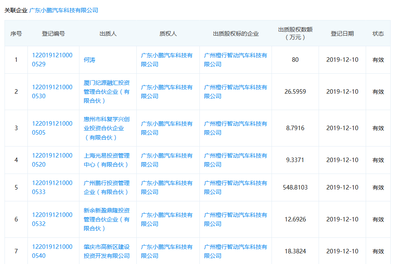Select pledged amount 80

point(295,60)
